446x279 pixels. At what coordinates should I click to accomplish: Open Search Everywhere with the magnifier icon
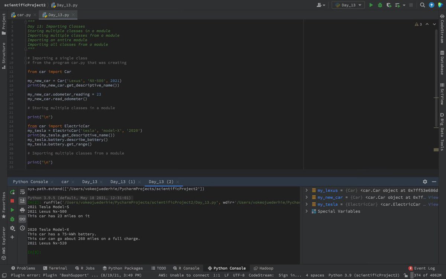[x=423, y=5]
